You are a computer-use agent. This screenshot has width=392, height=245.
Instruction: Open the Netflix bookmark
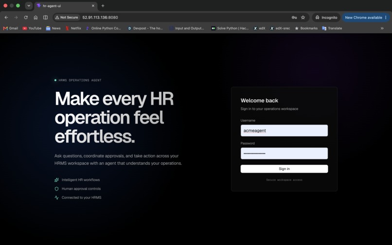[73, 28]
